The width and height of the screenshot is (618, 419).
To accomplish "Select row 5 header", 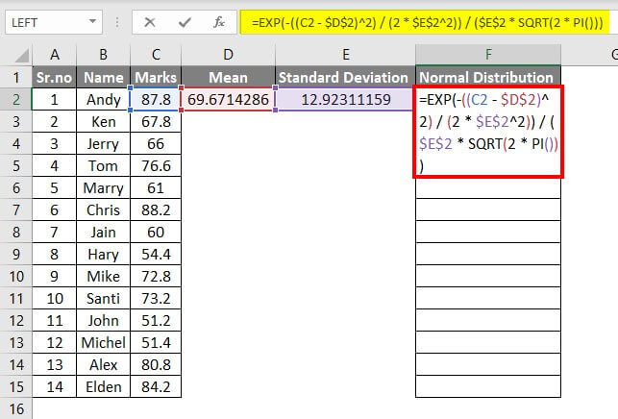I will (16, 165).
